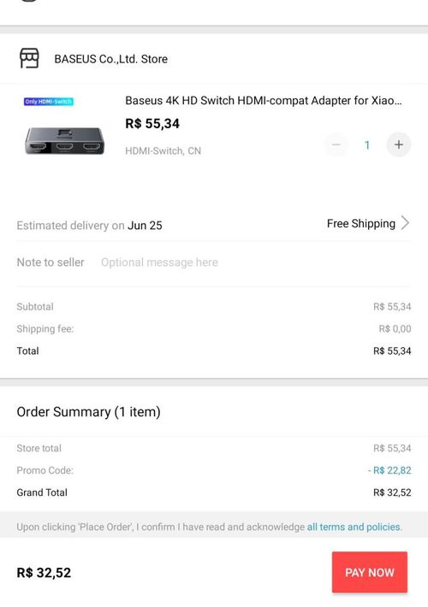Image resolution: width=428 pixels, height=607 pixels.
Task: Open BASEUS Co.,Ltd. Store name
Action: [111, 59]
